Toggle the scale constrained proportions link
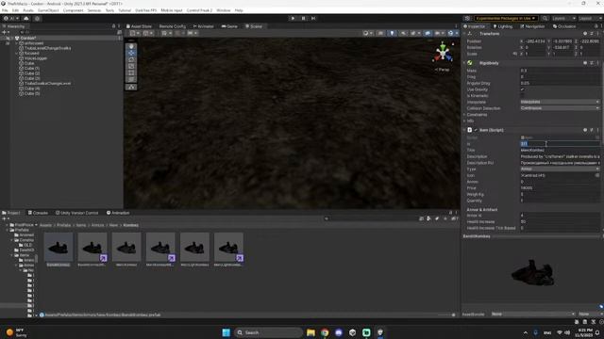 pos(515,54)
